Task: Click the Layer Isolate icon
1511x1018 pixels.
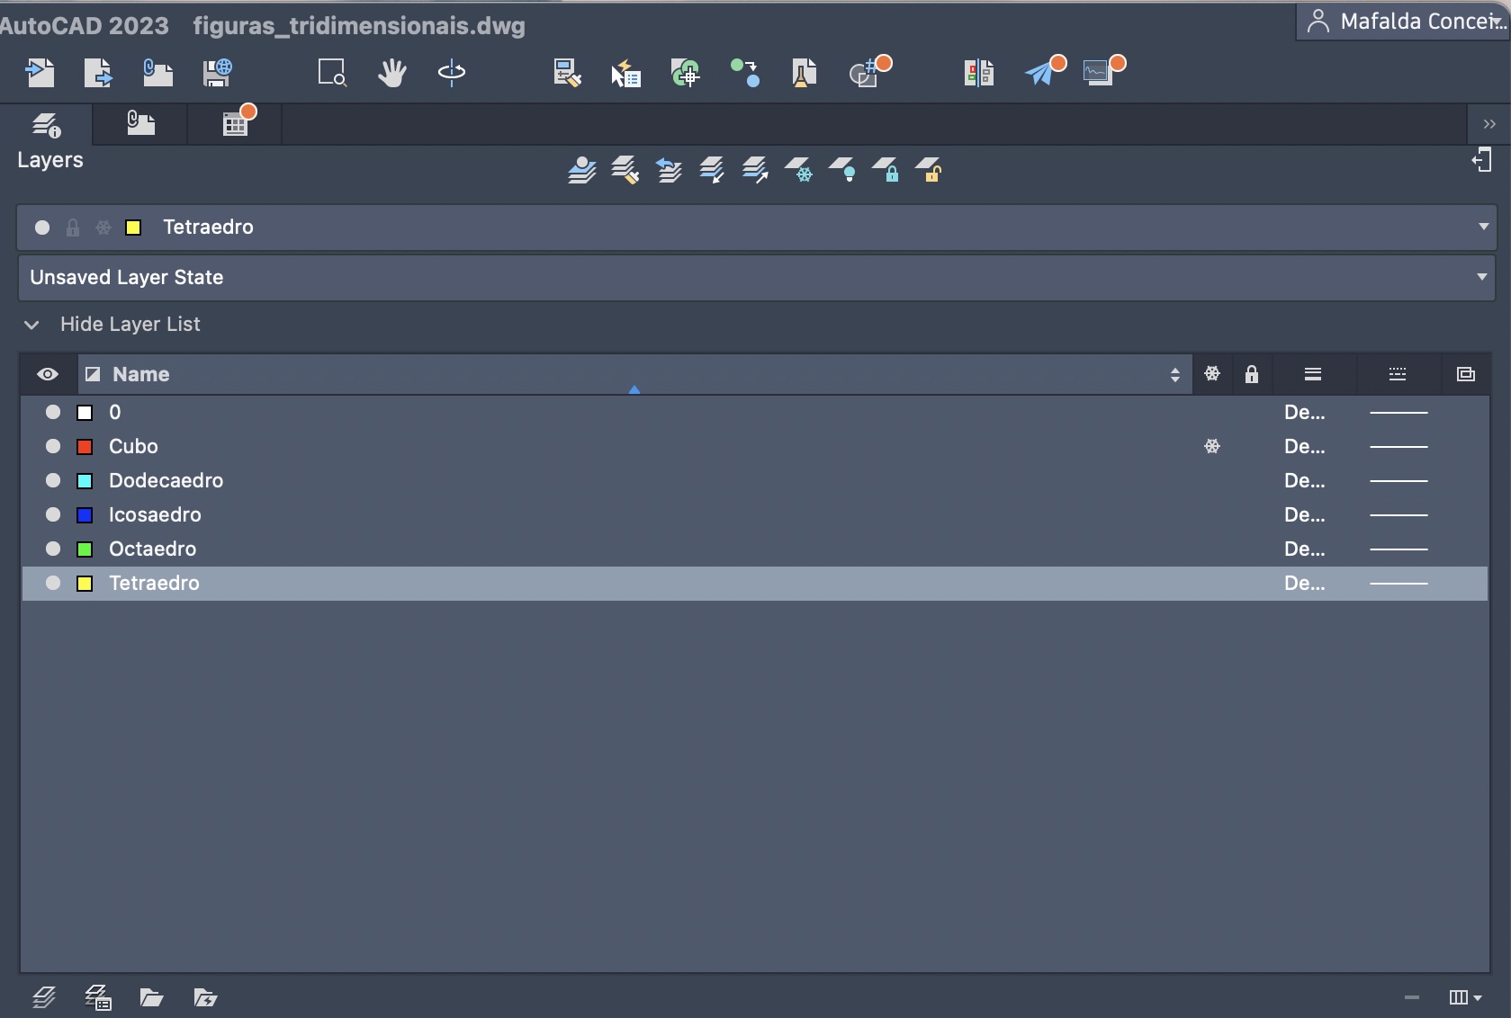Action: [x=712, y=169]
